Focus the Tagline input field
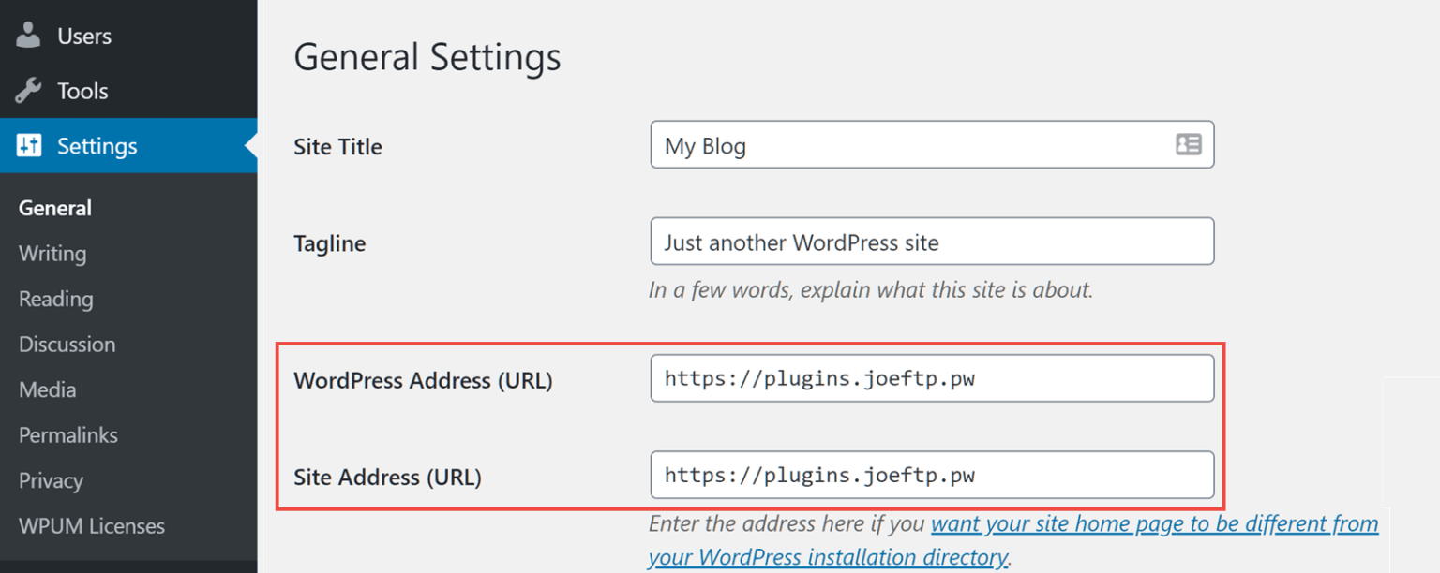 click(932, 242)
